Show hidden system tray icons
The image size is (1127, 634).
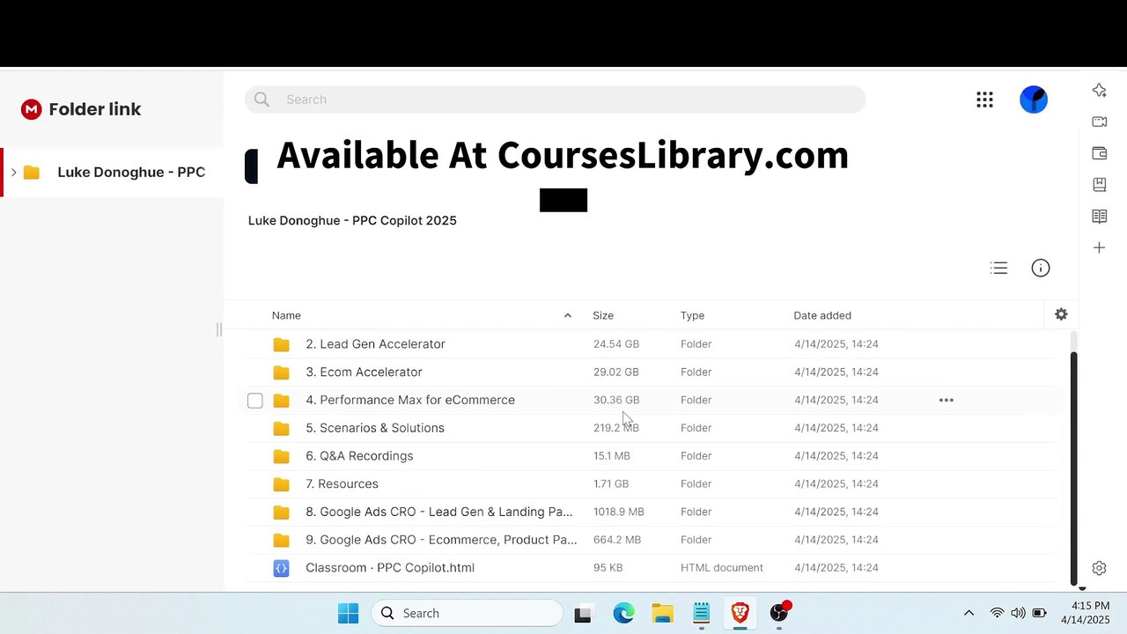(969, 613)
